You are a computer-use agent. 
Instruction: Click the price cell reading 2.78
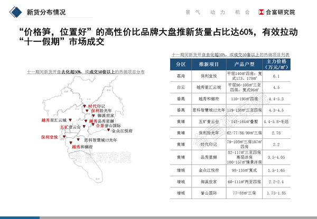coord(276,133)
